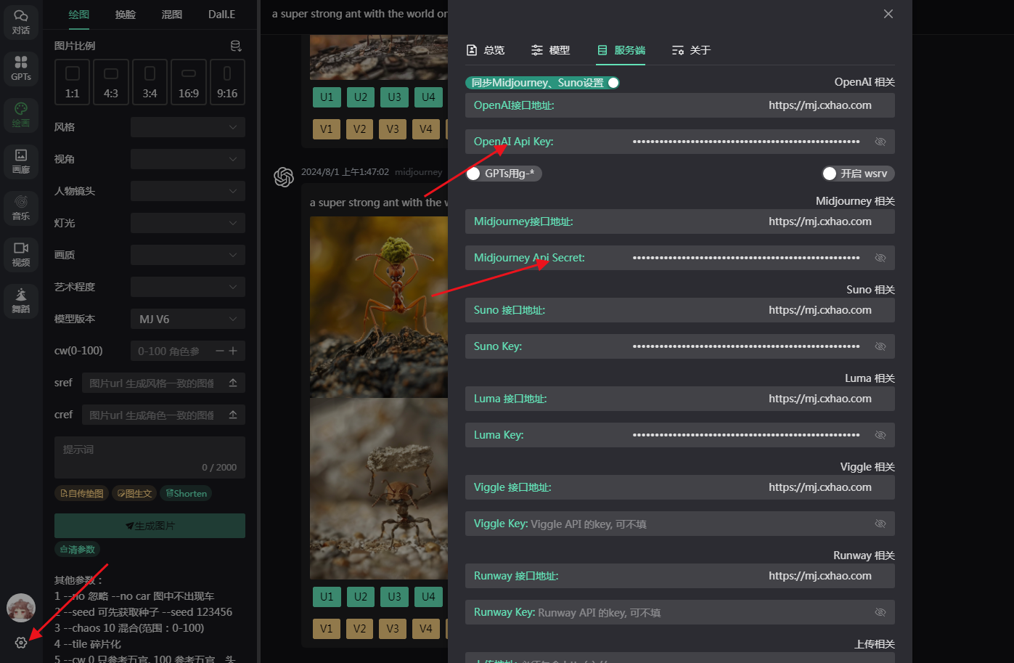The image size is (1014, 663).
Task: Click the OpenAI接口地址 input field
Action: 680,105
